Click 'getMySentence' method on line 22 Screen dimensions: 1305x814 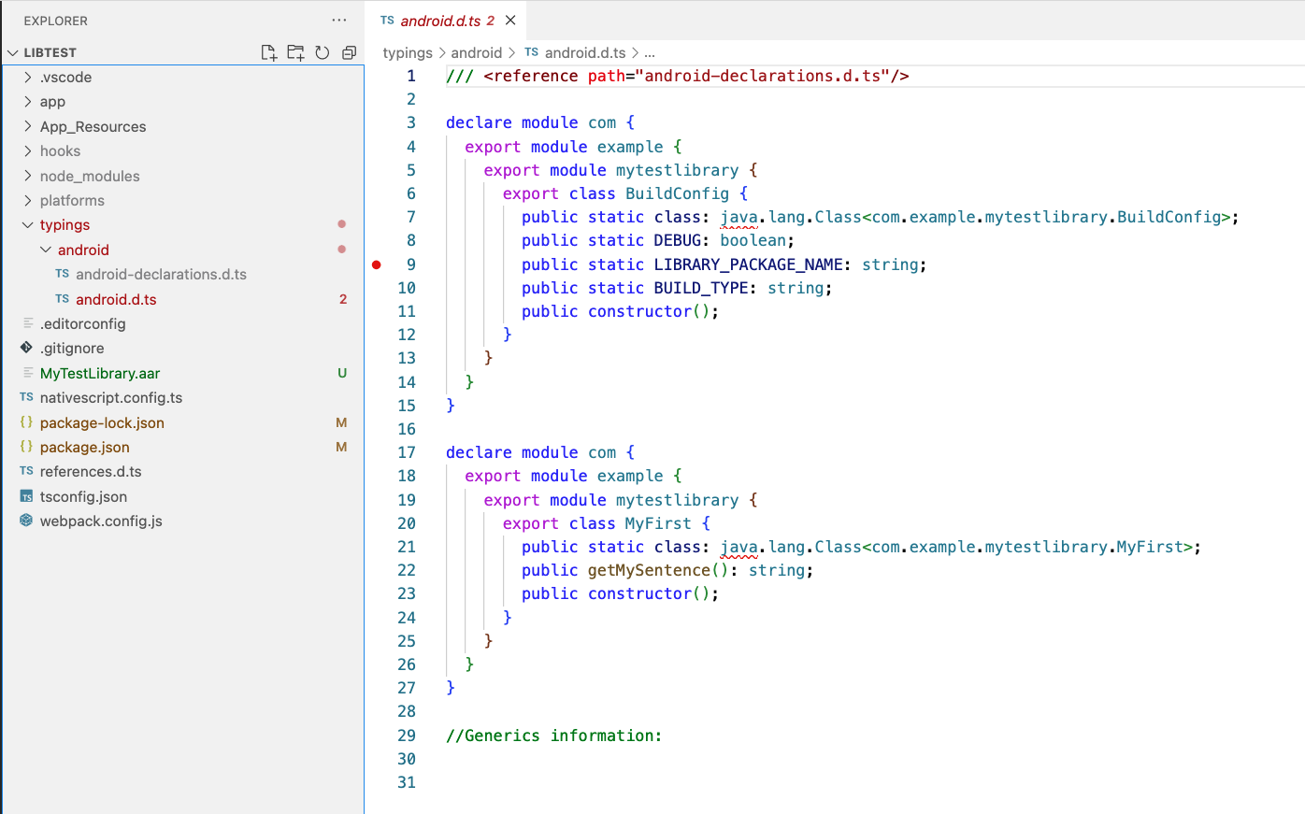(649, 570)
